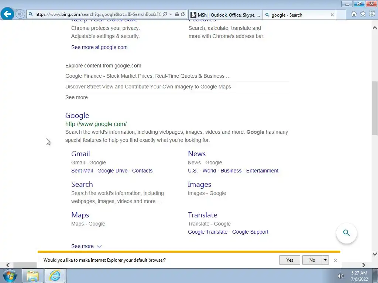
Task: Click the Home icon in the toolbar
Action: point(354,14)
